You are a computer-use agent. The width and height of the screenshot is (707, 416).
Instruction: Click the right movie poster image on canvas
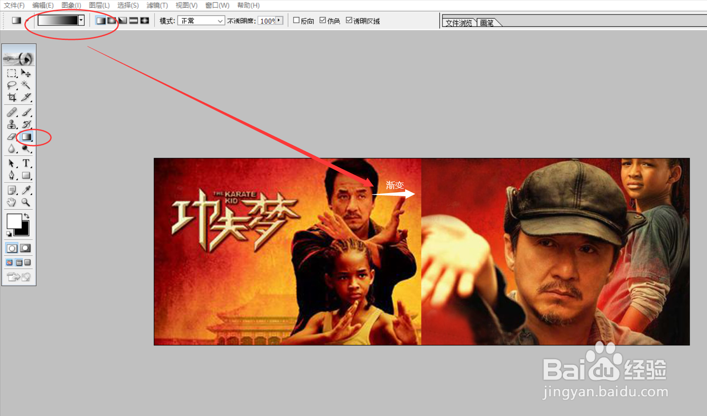pyautogui.click(x=555, y=251)
